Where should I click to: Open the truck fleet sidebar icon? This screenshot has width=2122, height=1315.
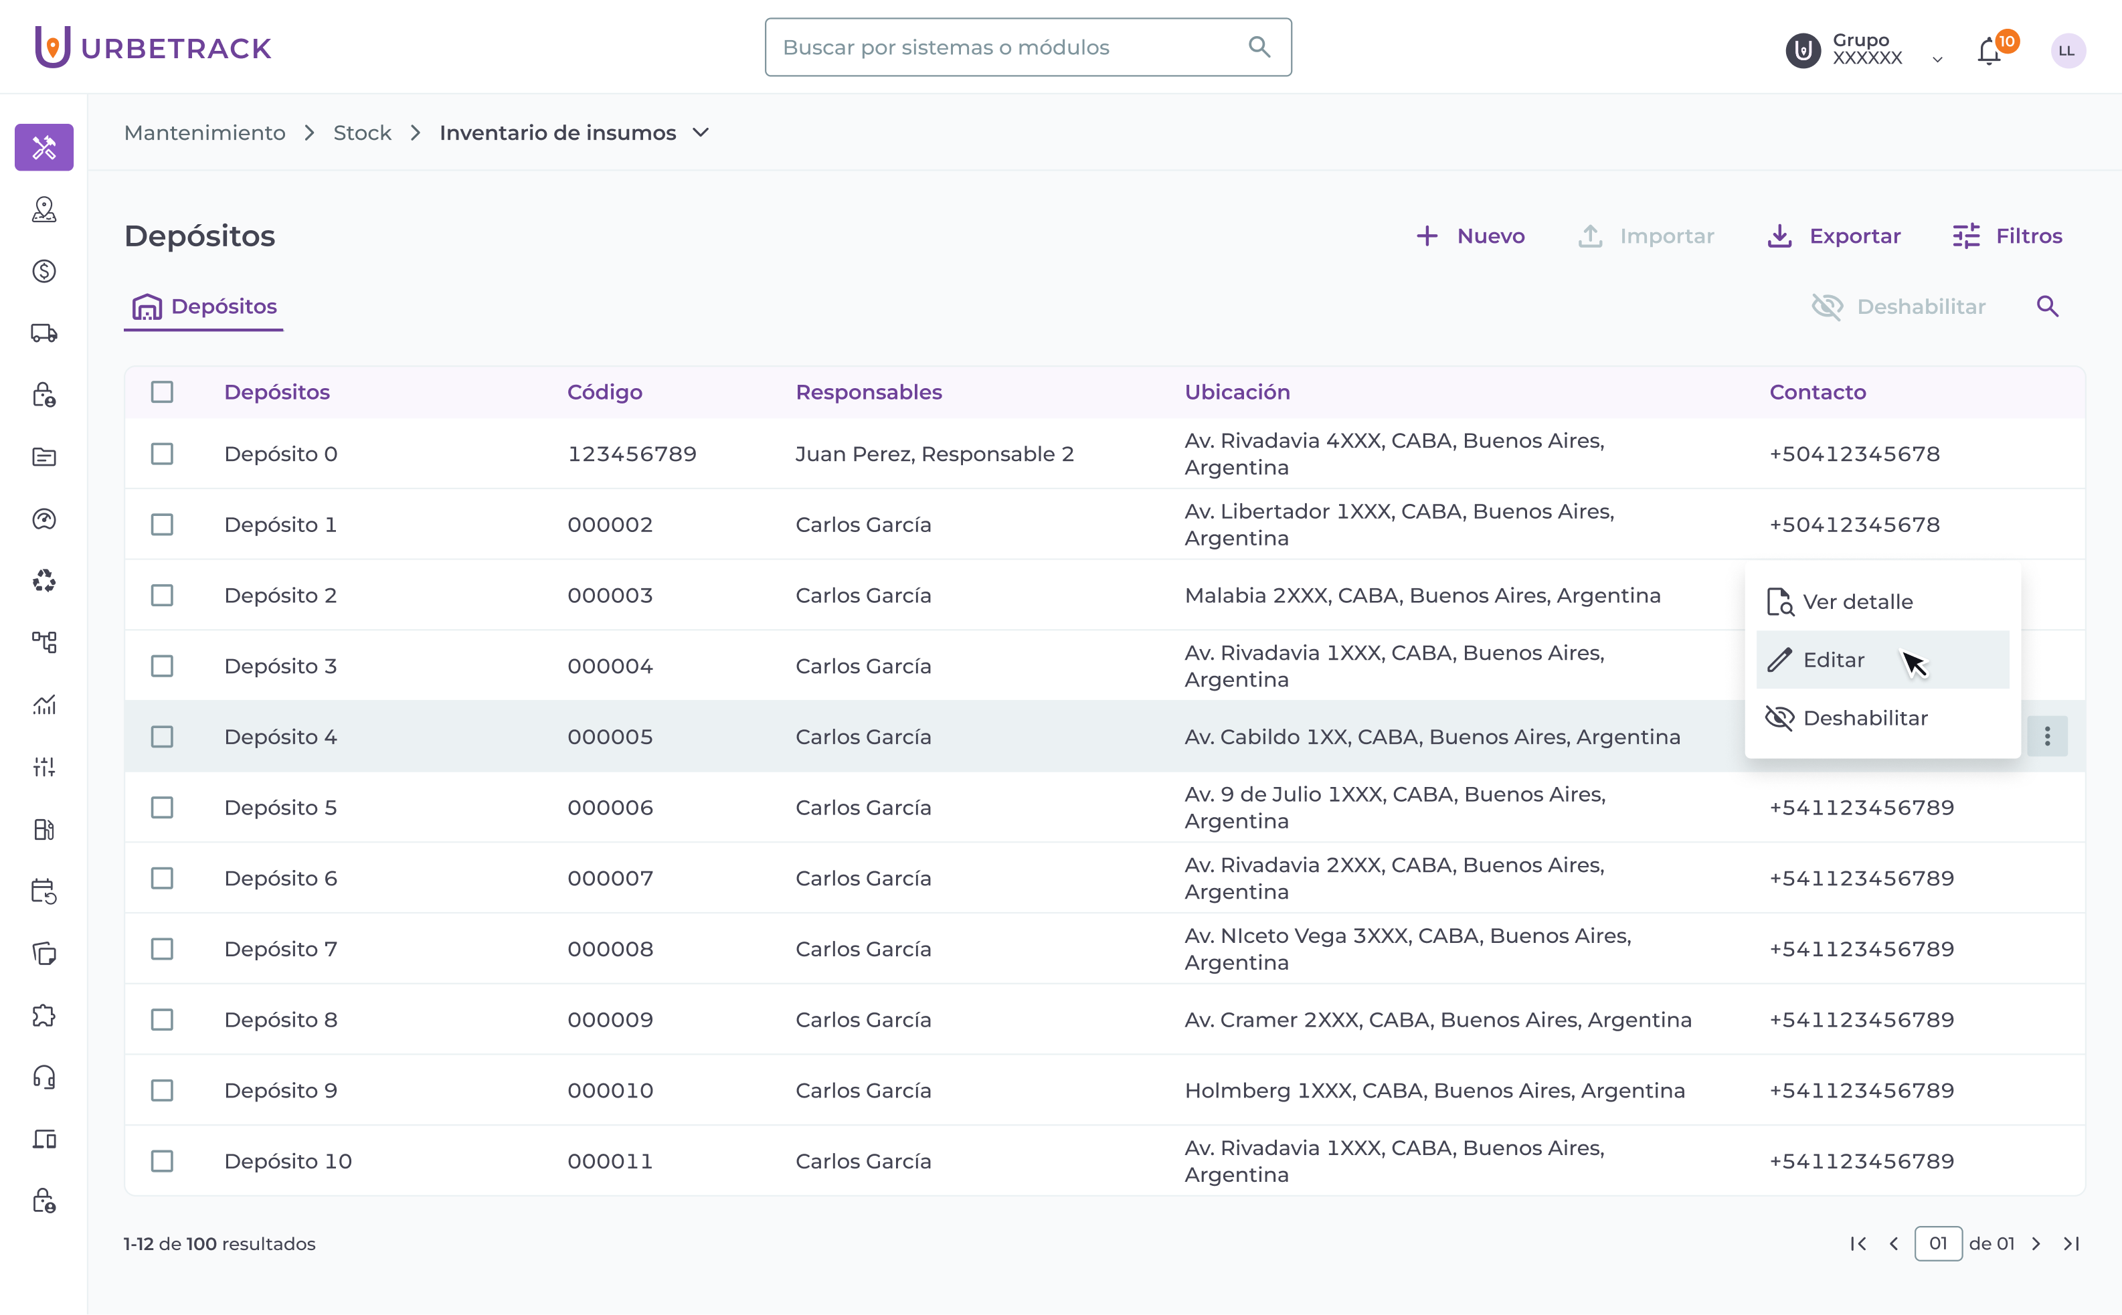44,333
